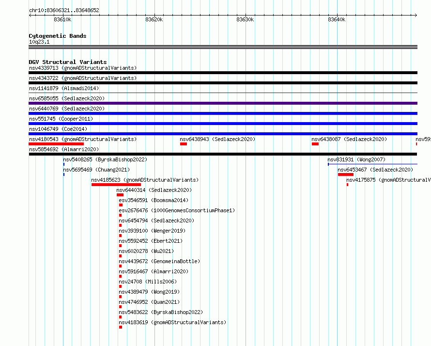This screenshot has width=431, height=346.
Task: Click the nsv6438087 (Sedlazeck2020) label
Action: click(349, 139)
